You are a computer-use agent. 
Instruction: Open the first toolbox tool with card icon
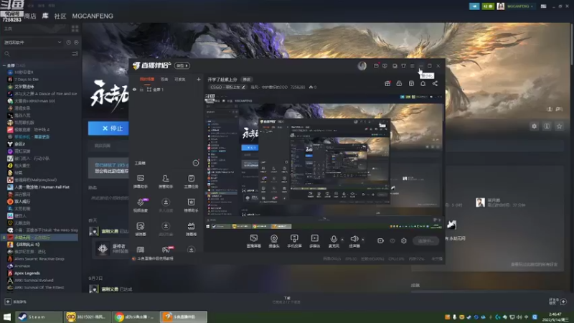click(141, 182)
